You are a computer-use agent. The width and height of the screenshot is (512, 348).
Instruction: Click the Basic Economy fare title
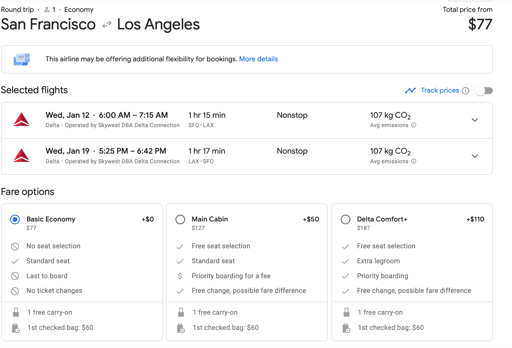(51, 219)
